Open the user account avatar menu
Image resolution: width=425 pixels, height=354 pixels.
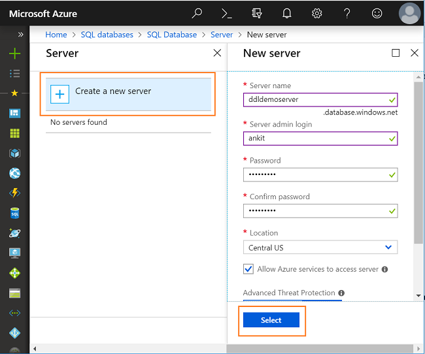click(x=410, y=13)
